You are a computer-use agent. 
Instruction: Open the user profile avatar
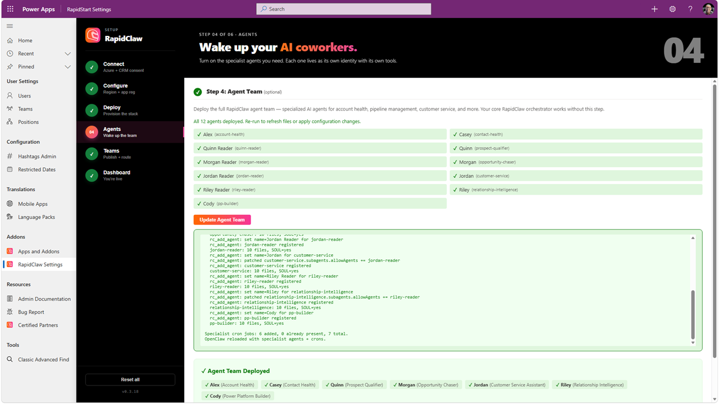(x=708, y=9)
